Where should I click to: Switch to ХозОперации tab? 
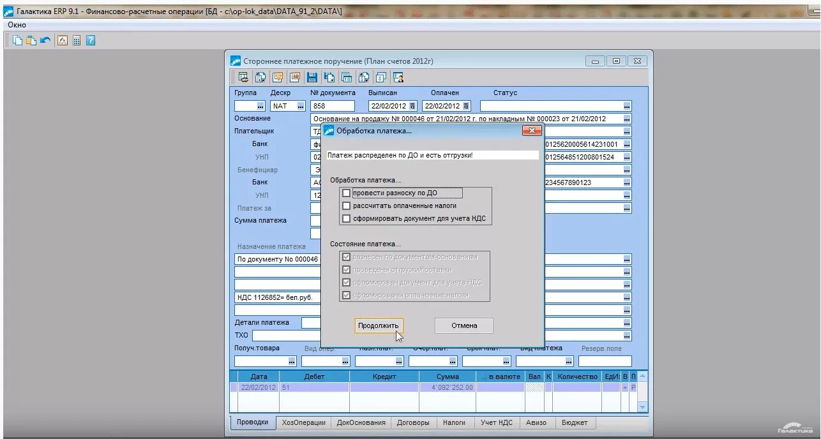(x=305, y=422)
